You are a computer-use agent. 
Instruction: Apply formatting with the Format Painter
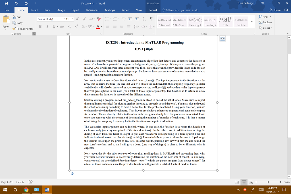coord(22,28)
